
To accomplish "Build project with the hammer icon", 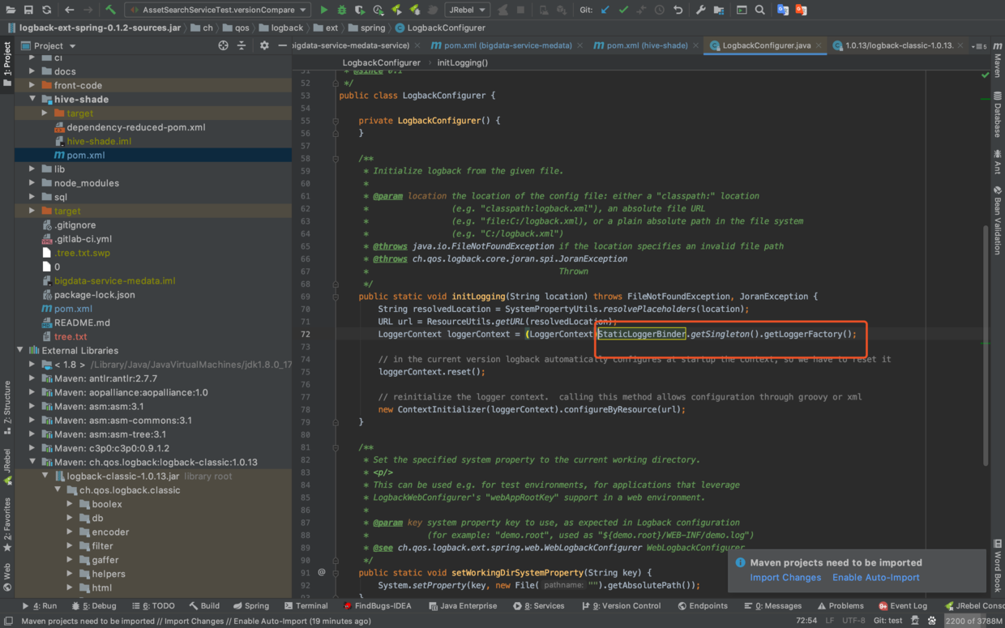I will (x=110, y=10).
